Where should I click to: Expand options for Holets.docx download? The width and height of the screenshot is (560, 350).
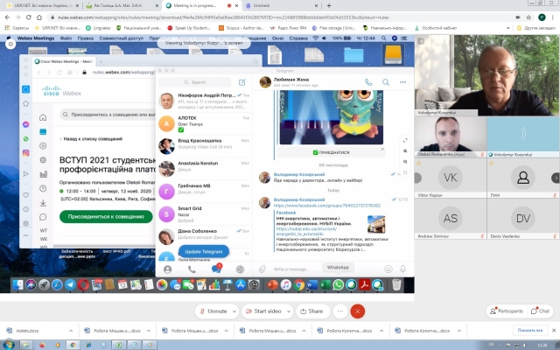point(71,331)
